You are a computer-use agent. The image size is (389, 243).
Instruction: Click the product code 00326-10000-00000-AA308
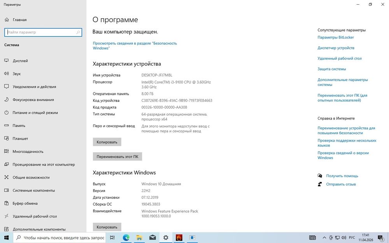pos(164,107)
